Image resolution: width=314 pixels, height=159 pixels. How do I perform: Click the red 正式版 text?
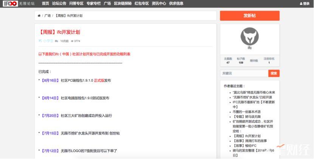coord(99,81)
